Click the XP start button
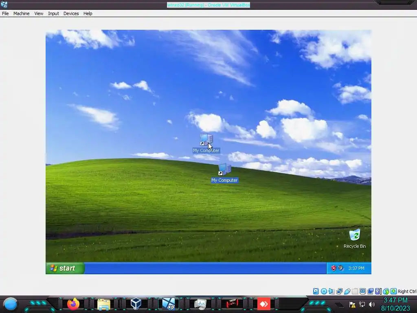The height and width of the screenshot is (313, 417). click(65, 268)
